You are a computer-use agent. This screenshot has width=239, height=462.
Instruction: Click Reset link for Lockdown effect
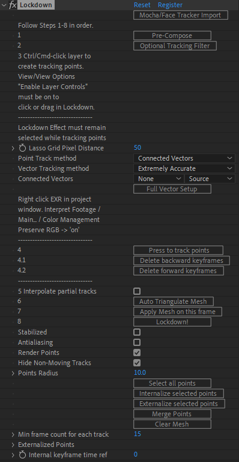(x=142, y=5)
